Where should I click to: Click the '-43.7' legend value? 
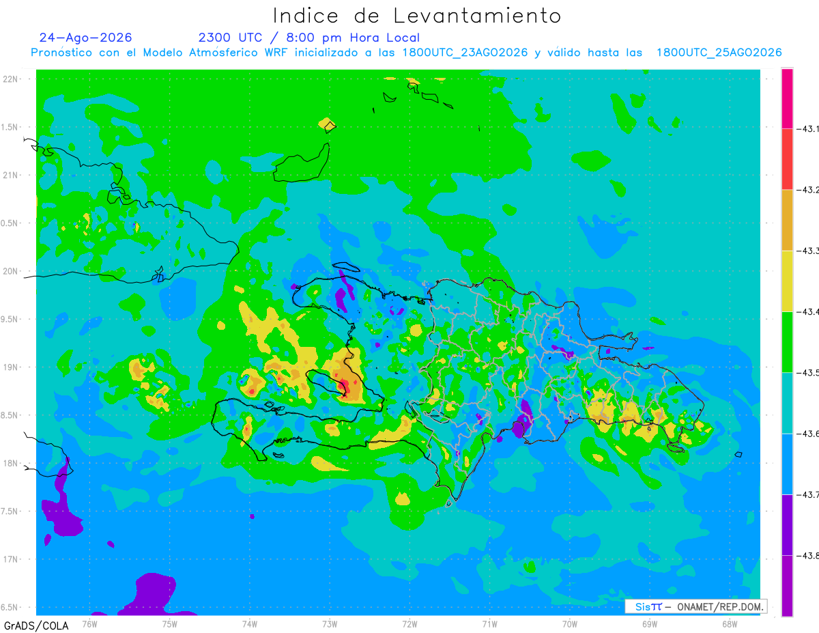pos(809,495)
